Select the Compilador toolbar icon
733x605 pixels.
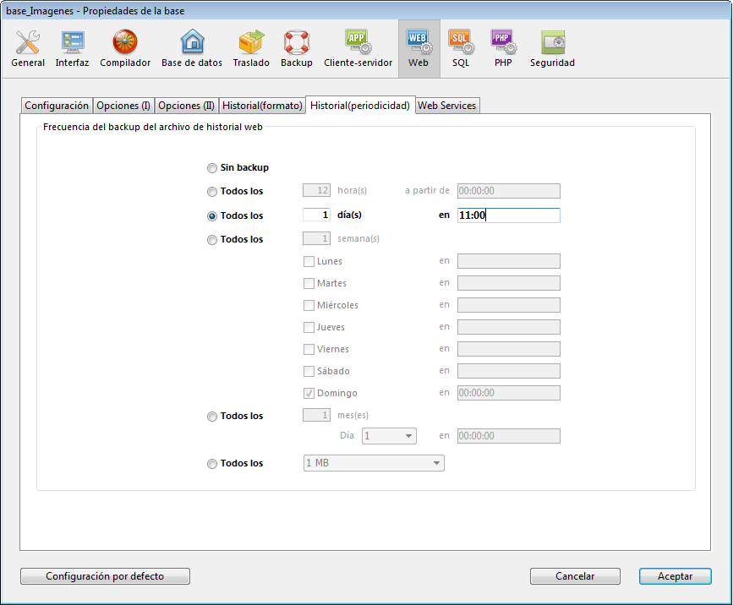[125, 49]
